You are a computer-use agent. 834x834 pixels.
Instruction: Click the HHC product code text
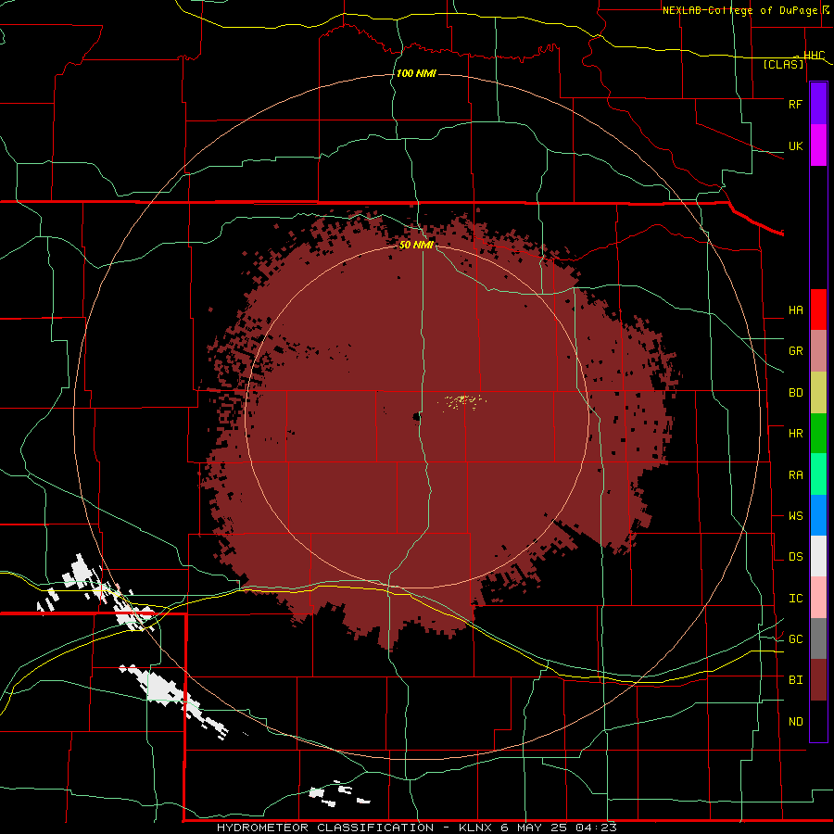pos(815,56)
